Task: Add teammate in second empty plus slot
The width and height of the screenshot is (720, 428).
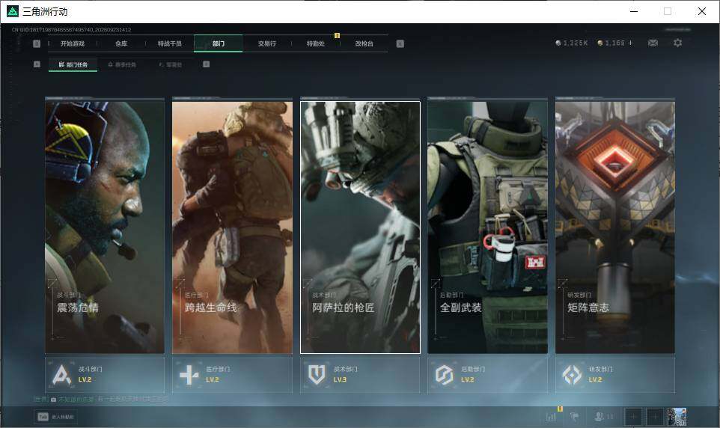Action: (655, 417)
